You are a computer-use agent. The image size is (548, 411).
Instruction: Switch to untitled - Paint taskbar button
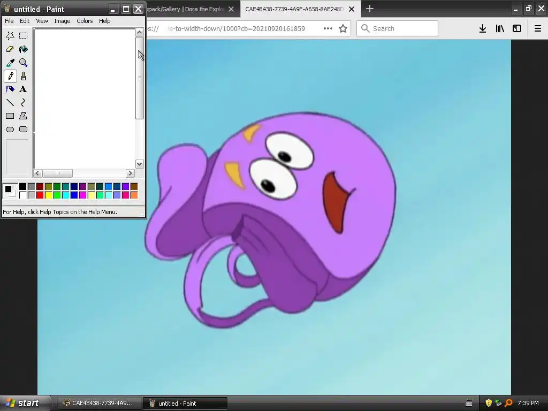[185, 404]
